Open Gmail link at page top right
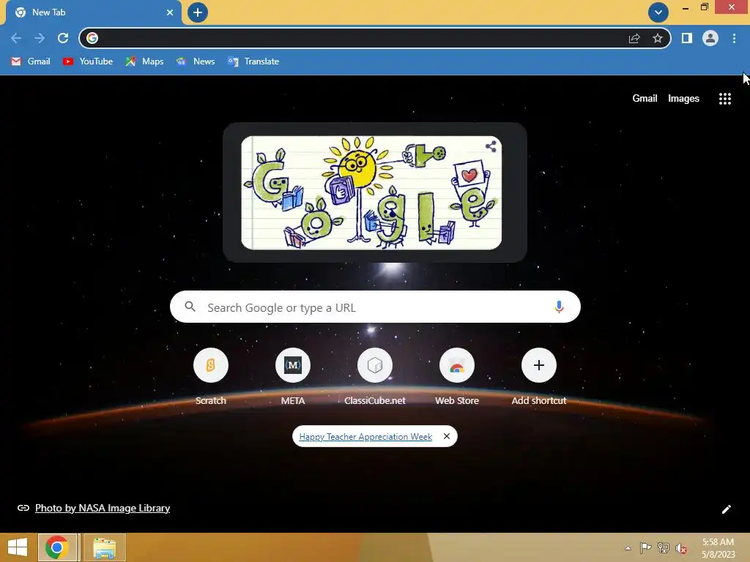The width and height of the screenshot is (750, 562). [645, 99]
